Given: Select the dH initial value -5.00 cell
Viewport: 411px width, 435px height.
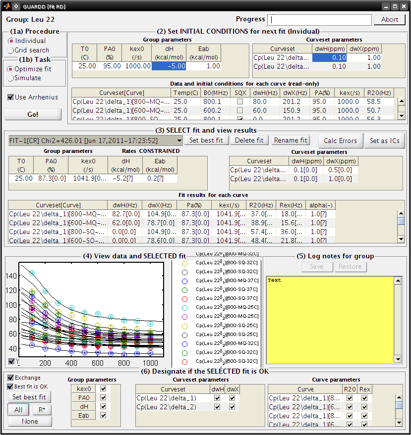Looking at the screenshot, I should click(x=169, y=66).
